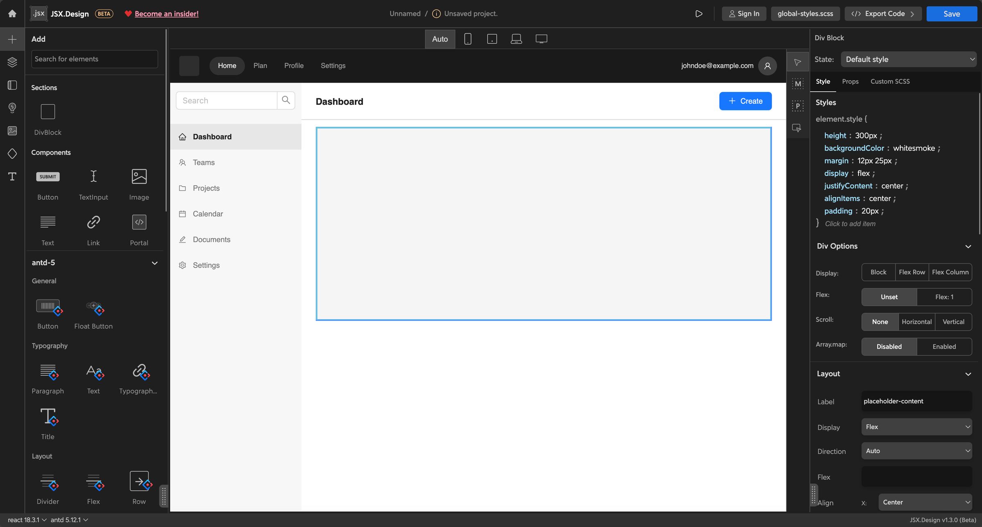
Task: Collapse the antd-5 components section
Action: click(x=155, y=263)
